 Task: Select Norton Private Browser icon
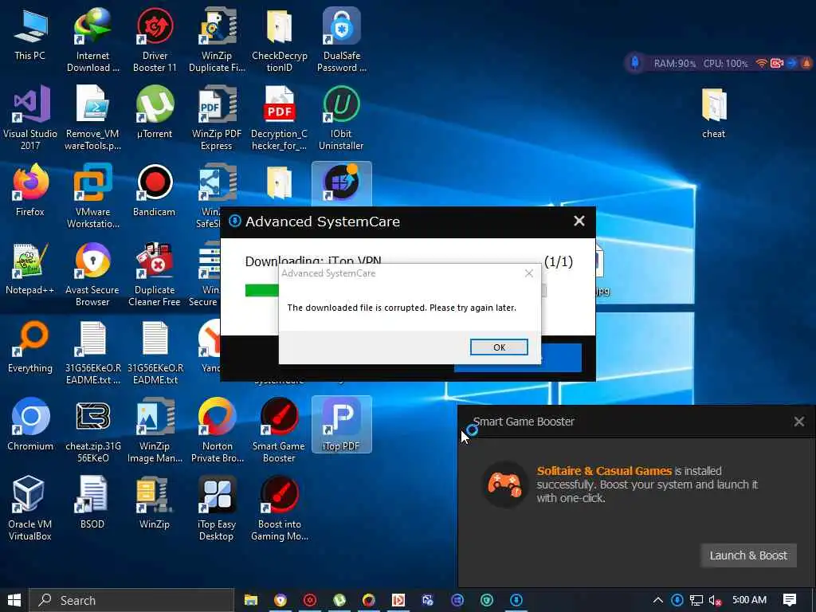[217, 430]
